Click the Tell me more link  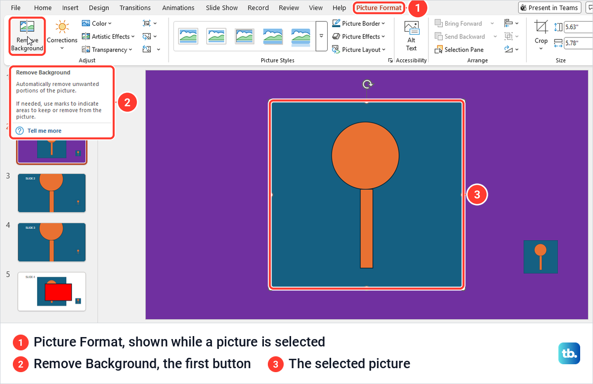point(44,131)
